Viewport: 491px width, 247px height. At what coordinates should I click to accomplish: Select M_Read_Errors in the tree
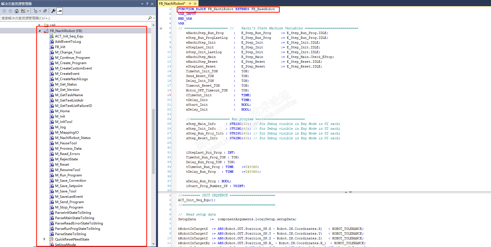click(x=67, y=154)
